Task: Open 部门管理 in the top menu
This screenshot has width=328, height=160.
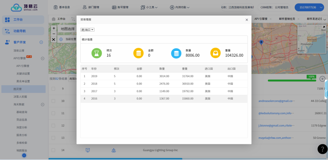Action: pos(93,7)
